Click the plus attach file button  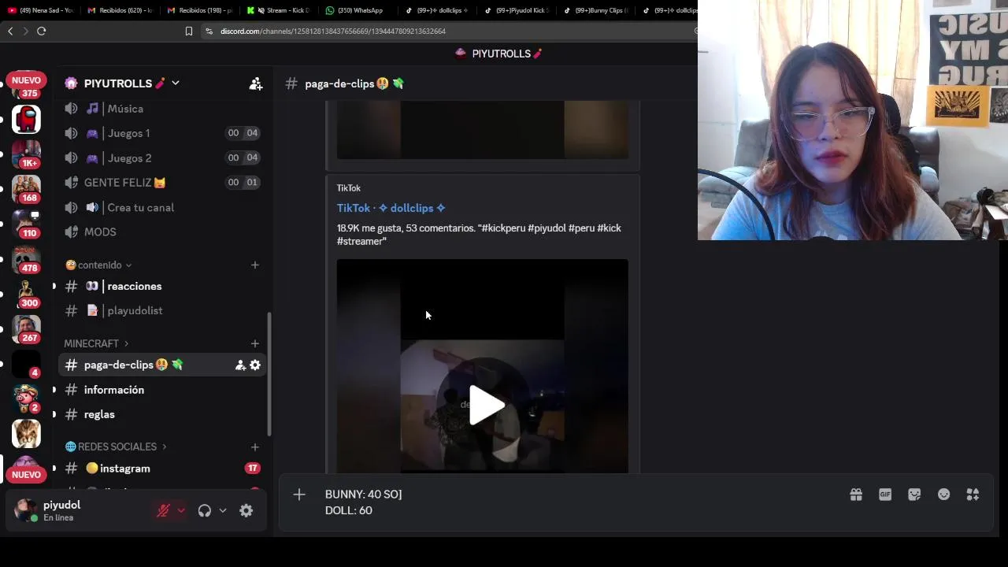[x=299, y=495]
